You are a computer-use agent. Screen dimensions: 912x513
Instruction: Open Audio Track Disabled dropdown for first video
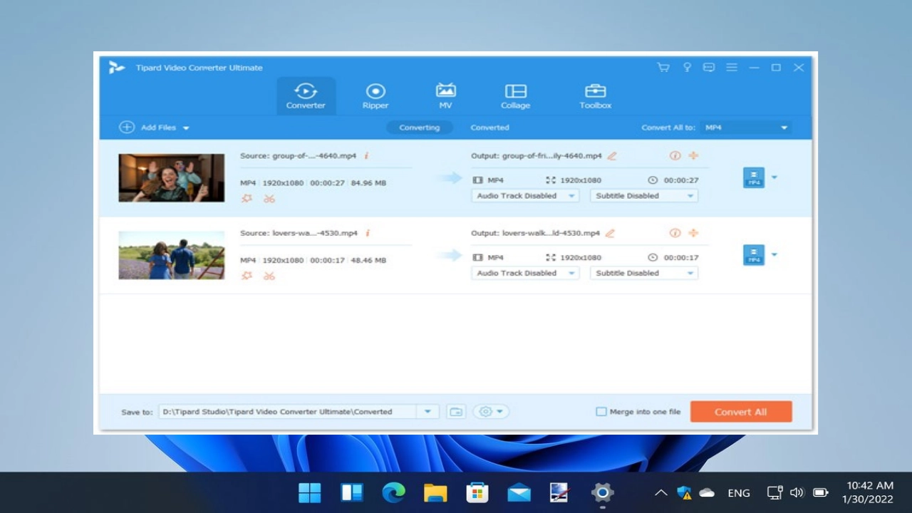tap(525, 196)
